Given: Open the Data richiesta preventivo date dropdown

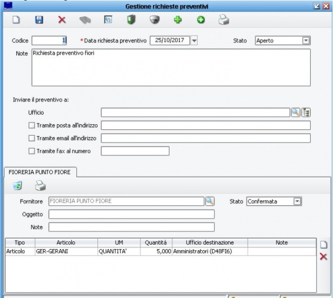Looking at the screenshot, I should pos(194,41).
